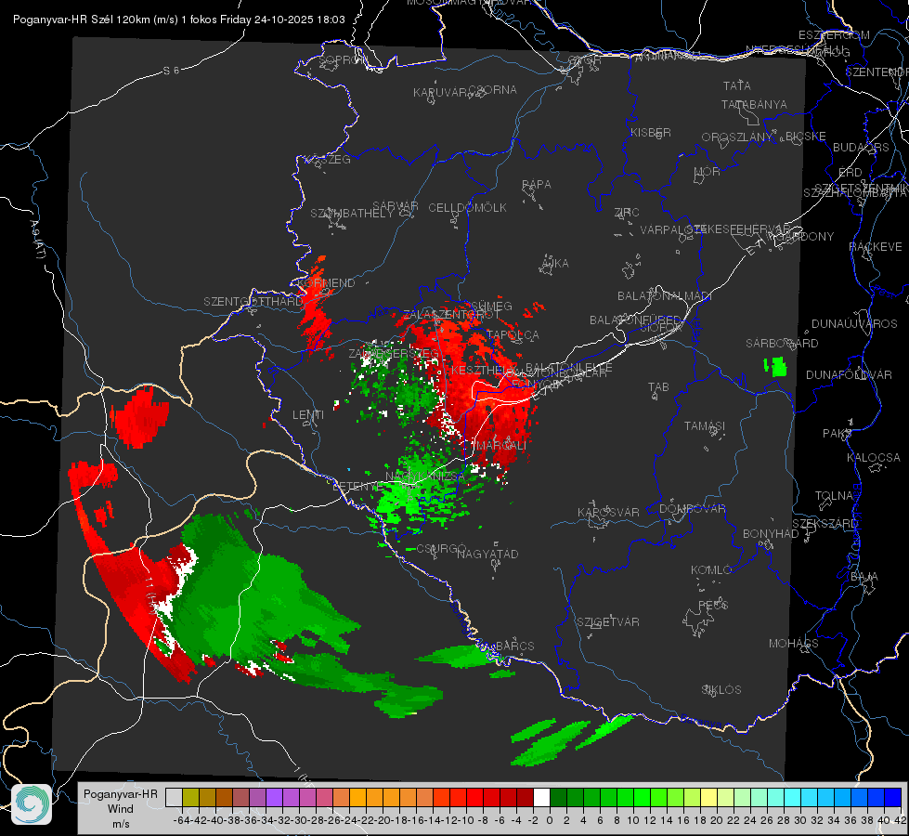Click the radar title text with date 24-10-2025
This screenshot has height=836, width=909.
(179, 20)
